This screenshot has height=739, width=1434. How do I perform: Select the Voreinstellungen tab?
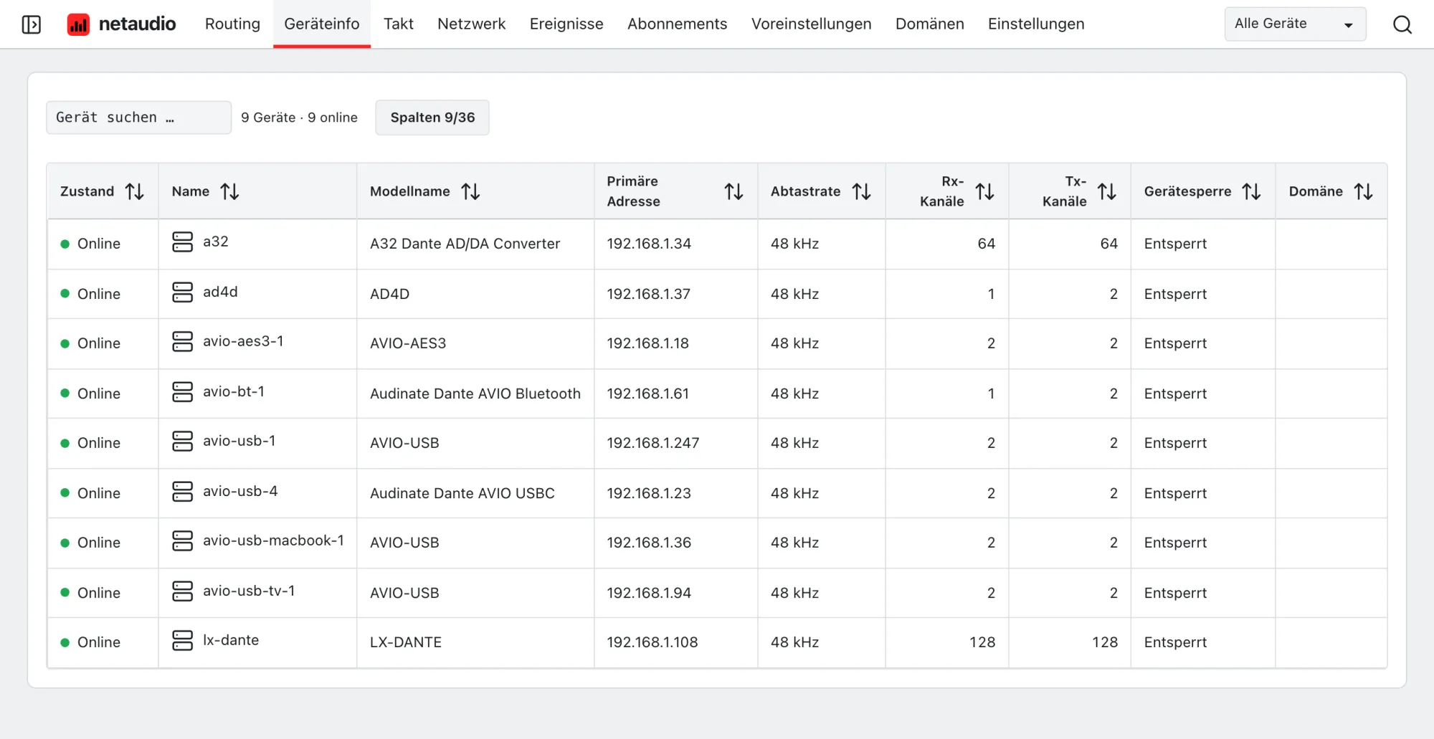click(x=811, y=24)
